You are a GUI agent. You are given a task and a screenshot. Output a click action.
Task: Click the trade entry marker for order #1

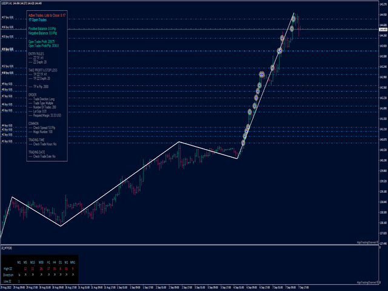click(x=243, y=143)
